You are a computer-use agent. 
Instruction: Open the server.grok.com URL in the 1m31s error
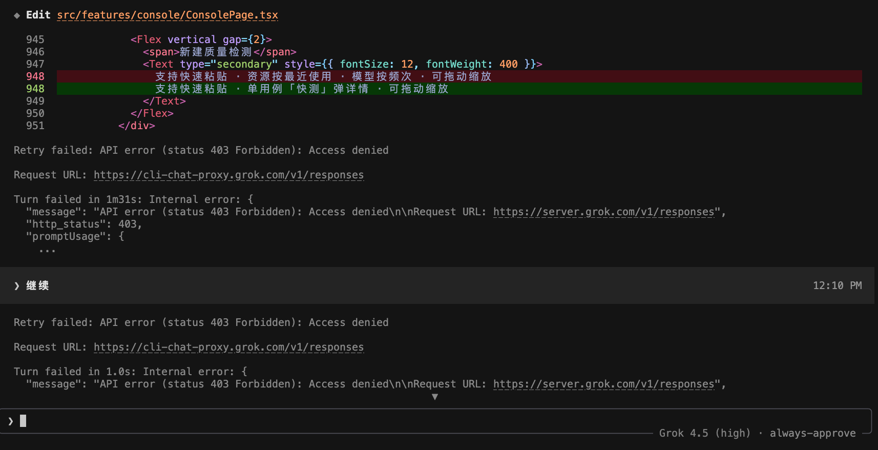[x=603, y=212]
